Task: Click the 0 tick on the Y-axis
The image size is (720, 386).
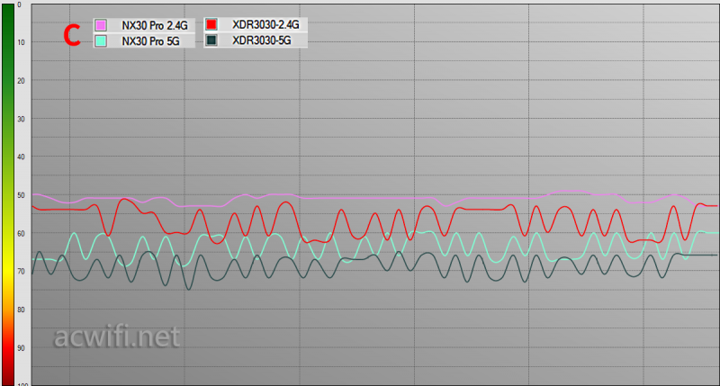Action: [x=19, y=5]
